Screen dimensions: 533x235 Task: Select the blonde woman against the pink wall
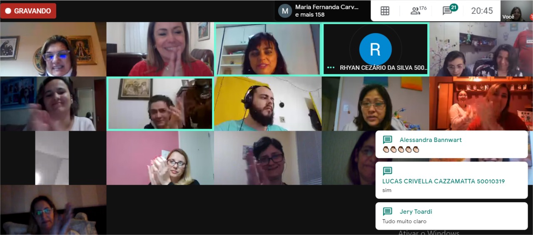pos(160,158)
